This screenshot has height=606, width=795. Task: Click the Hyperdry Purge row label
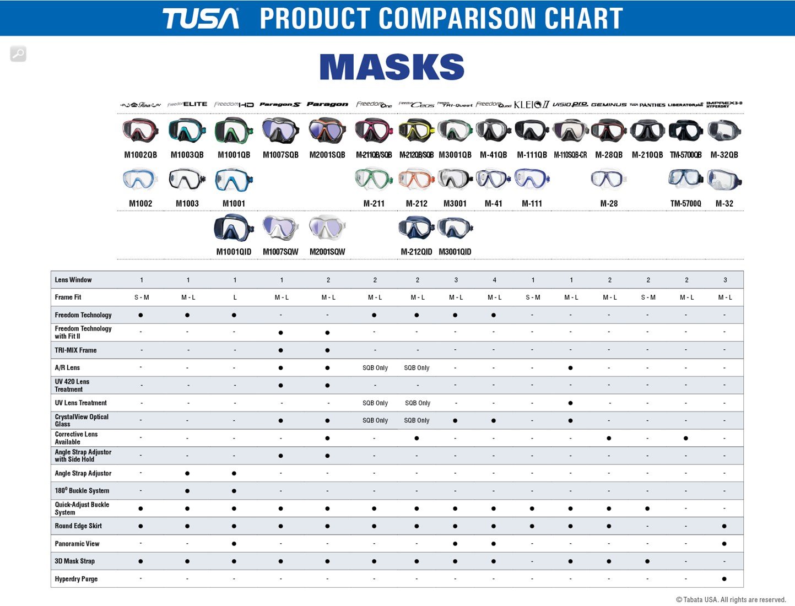pyautogui.click(x=76, y=579)
